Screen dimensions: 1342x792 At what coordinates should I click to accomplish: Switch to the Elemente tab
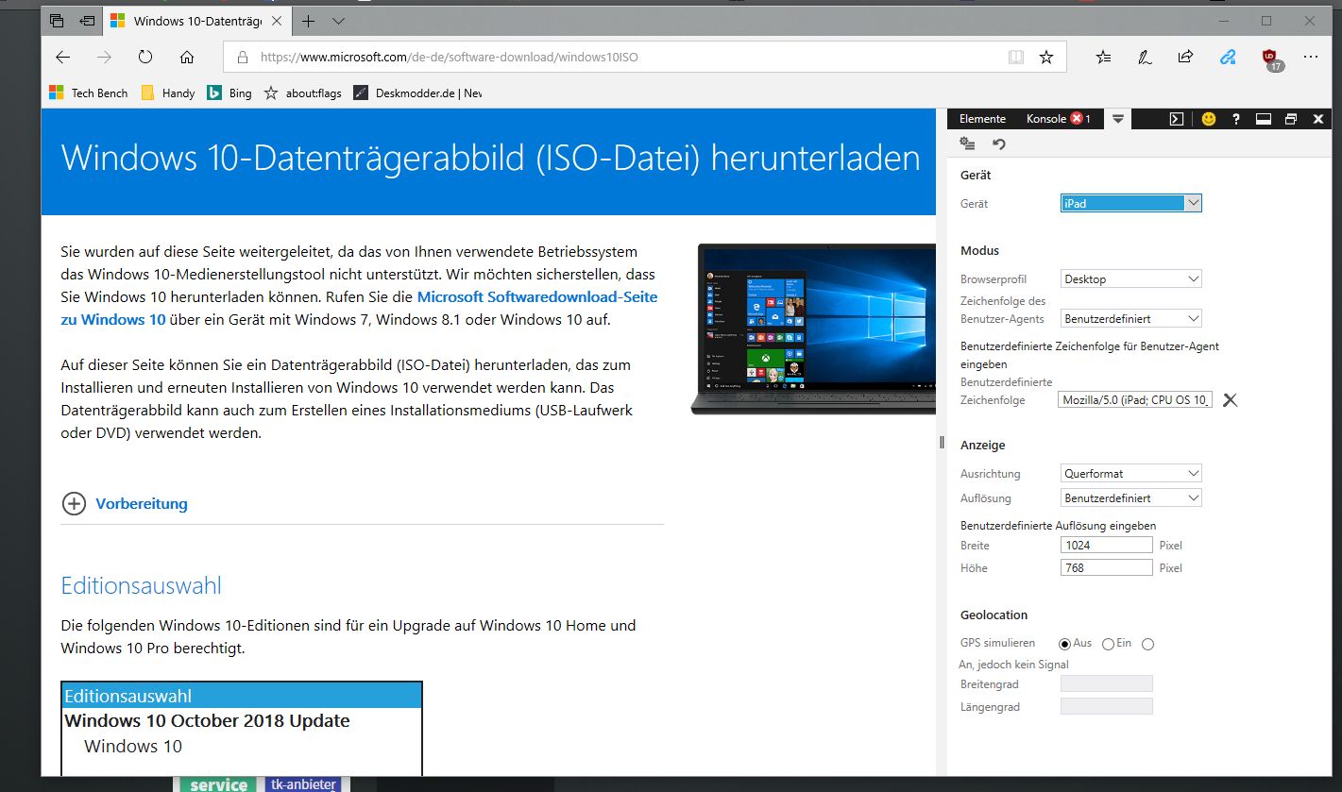click(x=982, y=119)
